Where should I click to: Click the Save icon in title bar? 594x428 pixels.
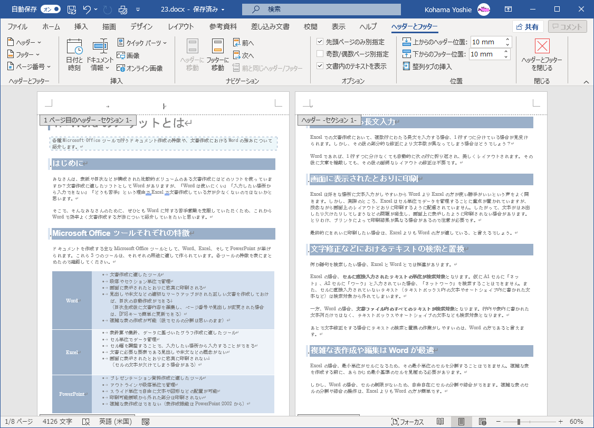(72, 9)
